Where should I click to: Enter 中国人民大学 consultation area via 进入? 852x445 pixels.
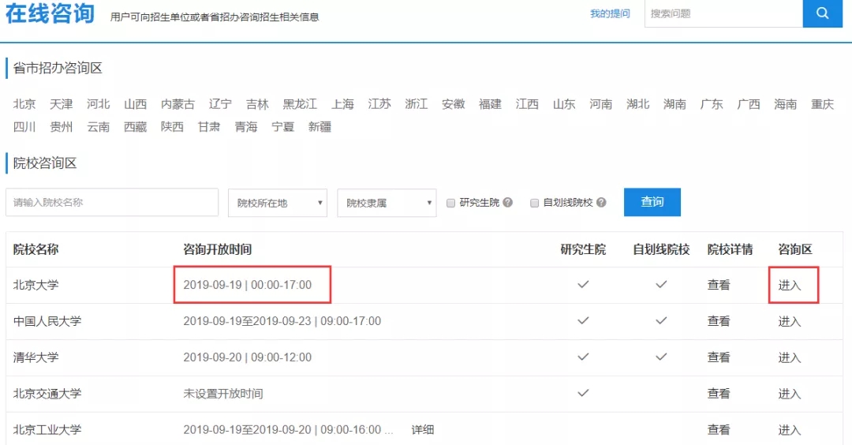(790, 322)
